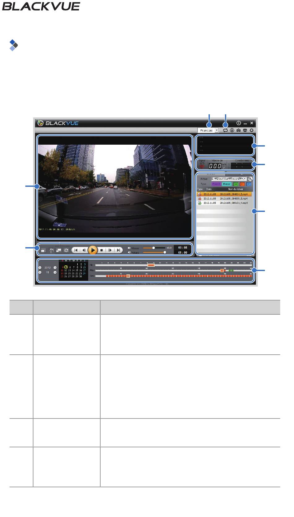Toggle the Front camera filter
294x517 pixels.
click(x=216, y=184)
